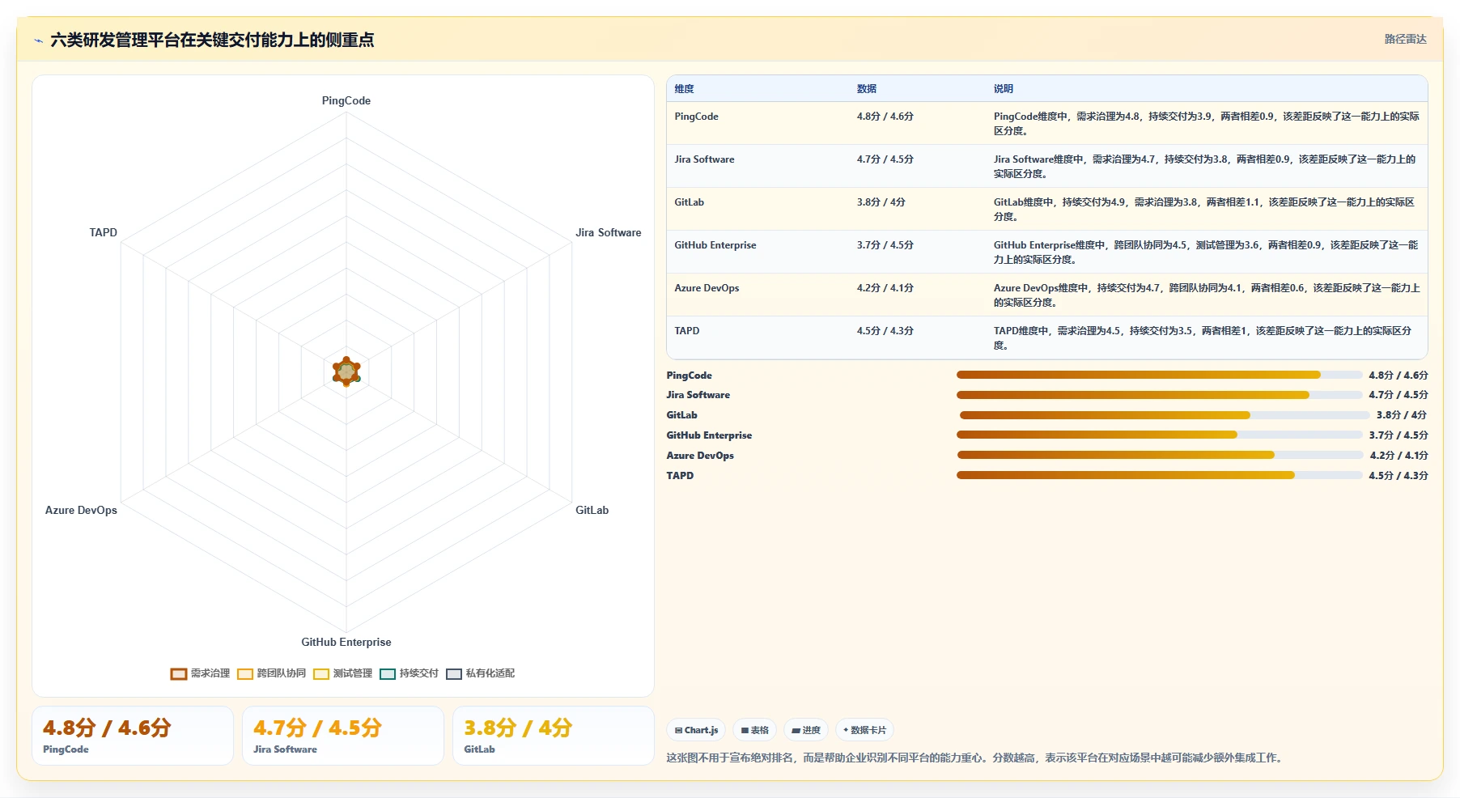1460x798 pixels.
Task: Select the Azure DevOps progress bar
Action: [x=1160, y=455]
